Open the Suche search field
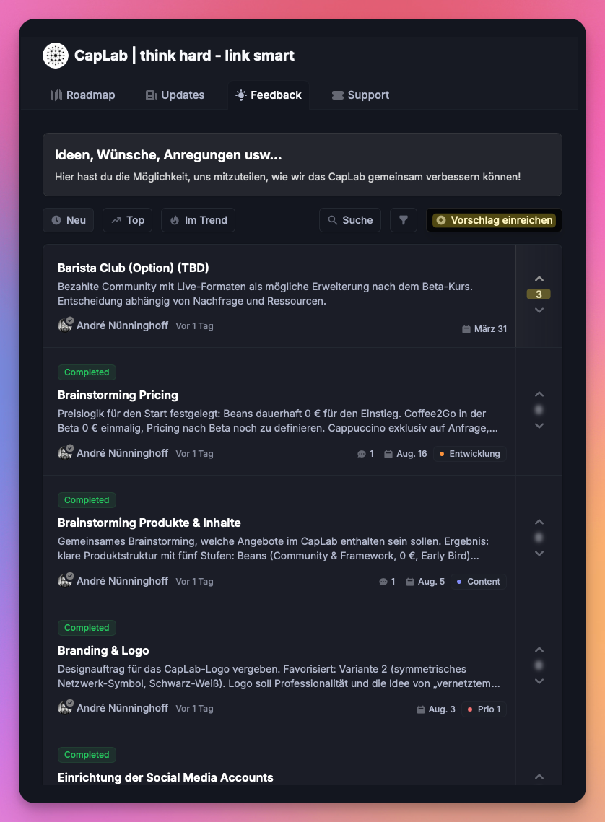 click(350, 220)
